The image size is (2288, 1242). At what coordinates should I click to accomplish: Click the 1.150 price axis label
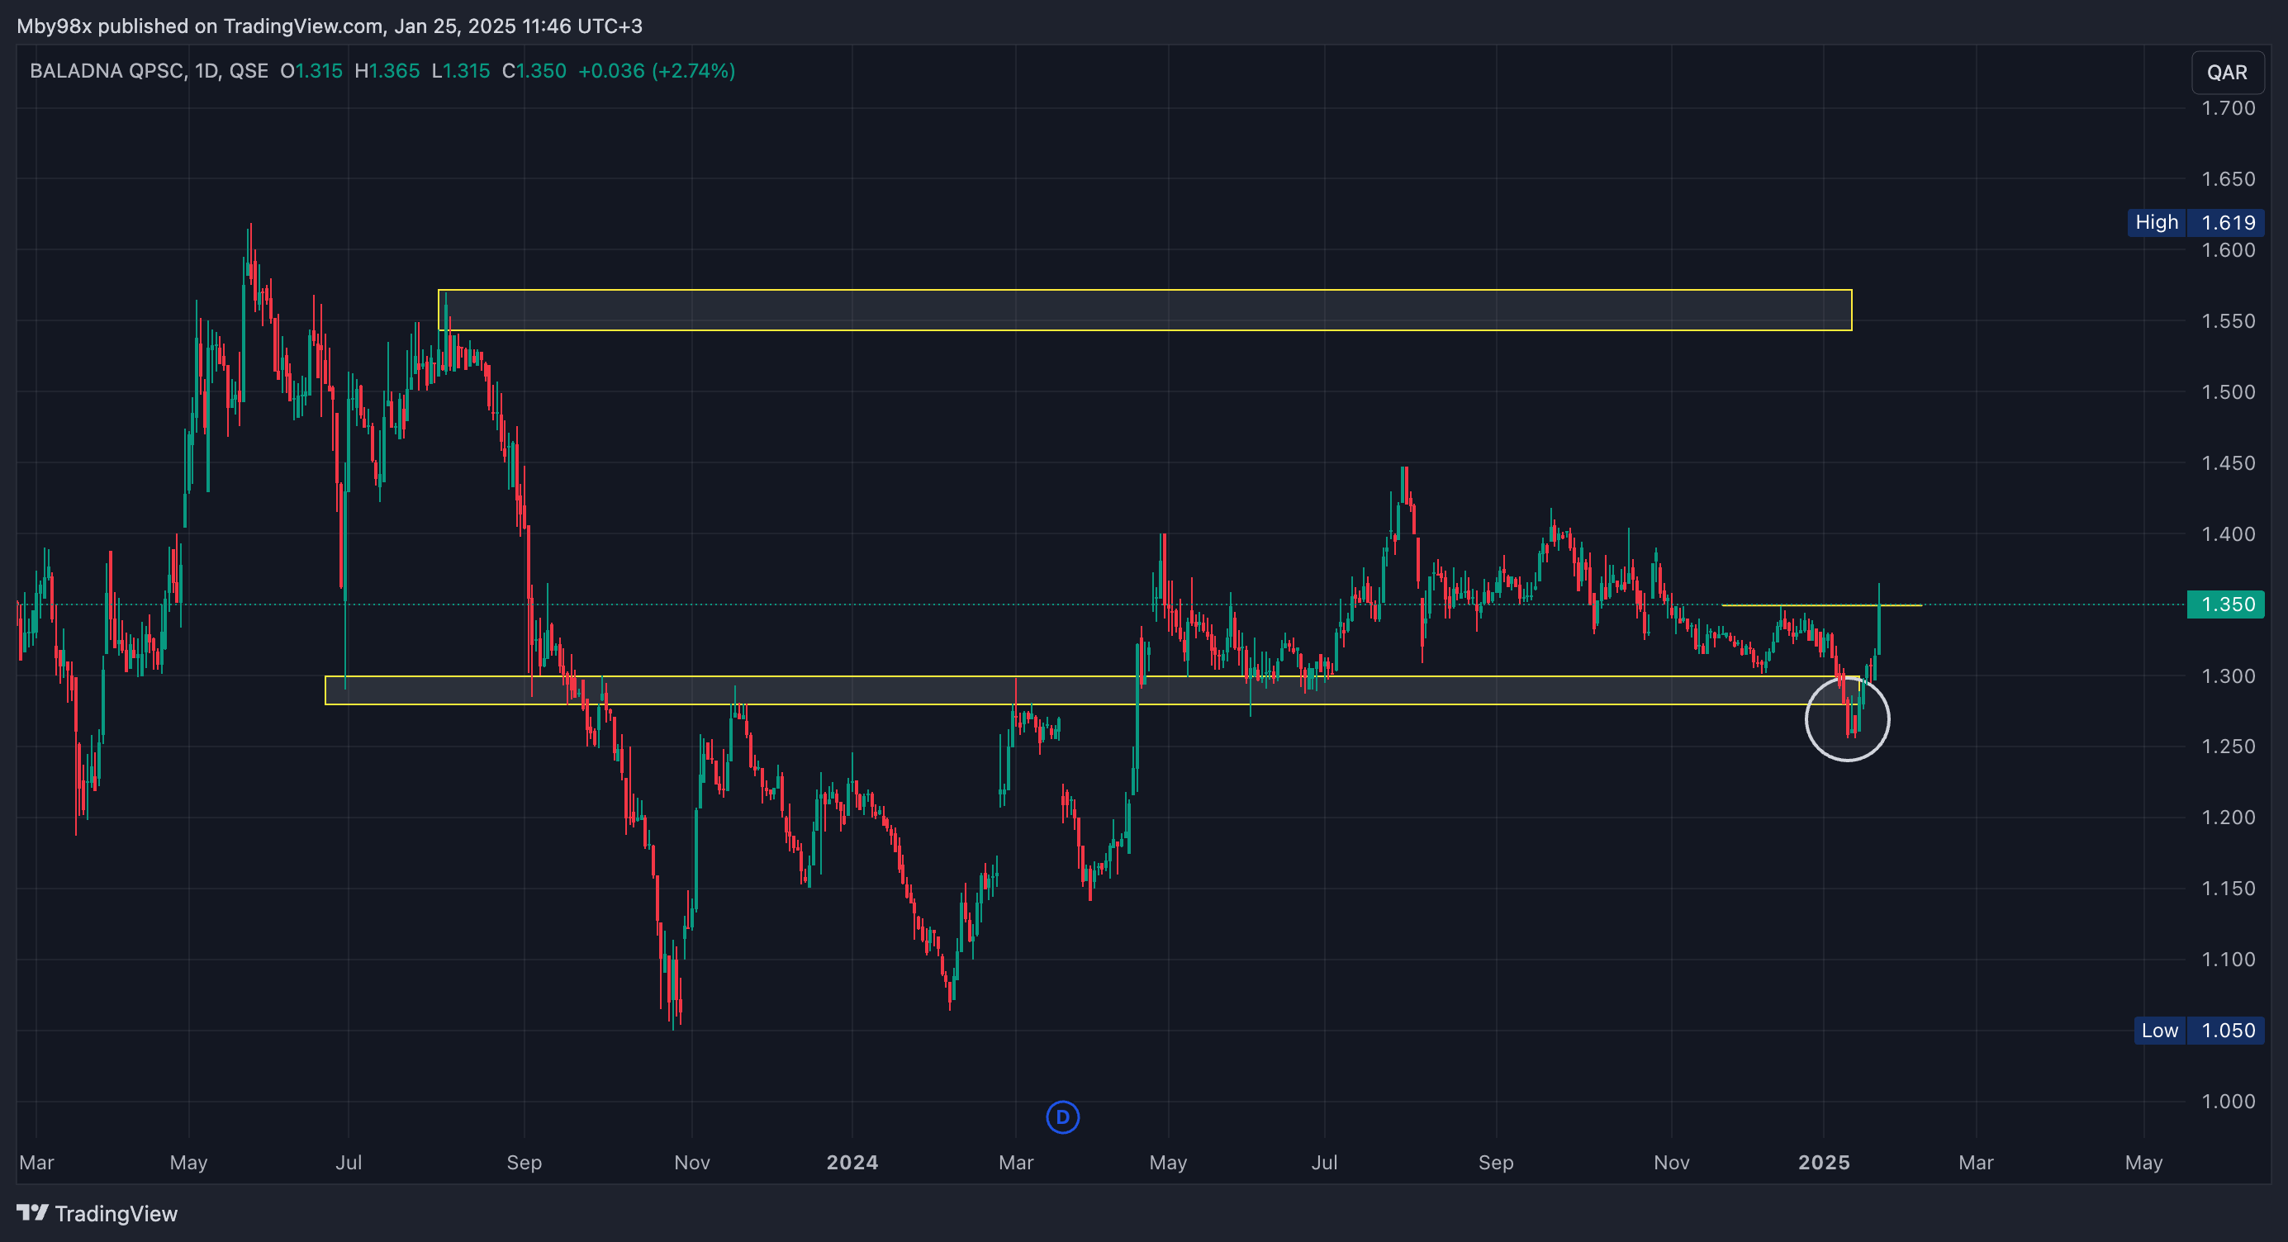[x=2228, y=889]
